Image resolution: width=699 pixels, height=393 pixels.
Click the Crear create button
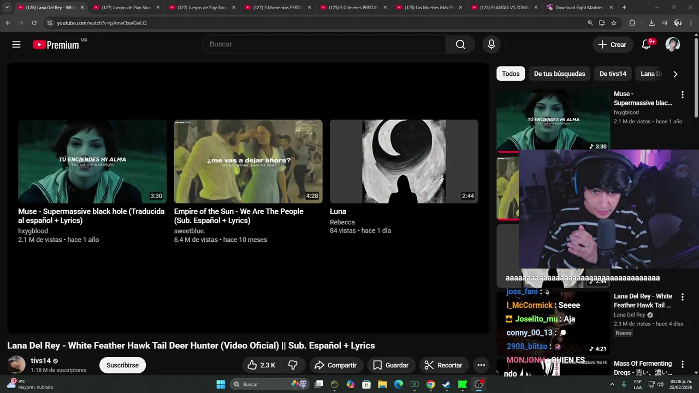pyautogui.click(x=612, y=45)
